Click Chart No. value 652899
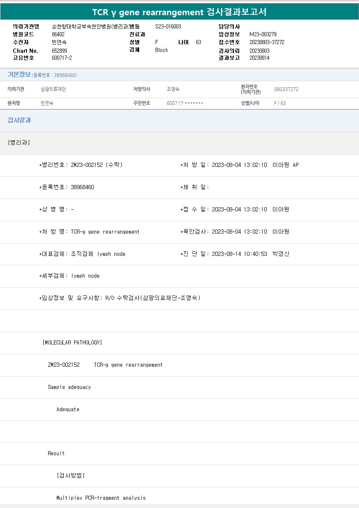The image size is (359, 508). (x=59, y=50)
